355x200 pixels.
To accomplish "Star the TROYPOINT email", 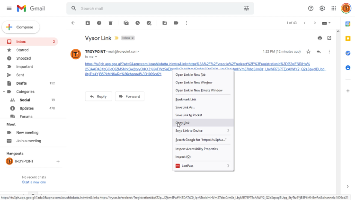I will tap(308, 52).
